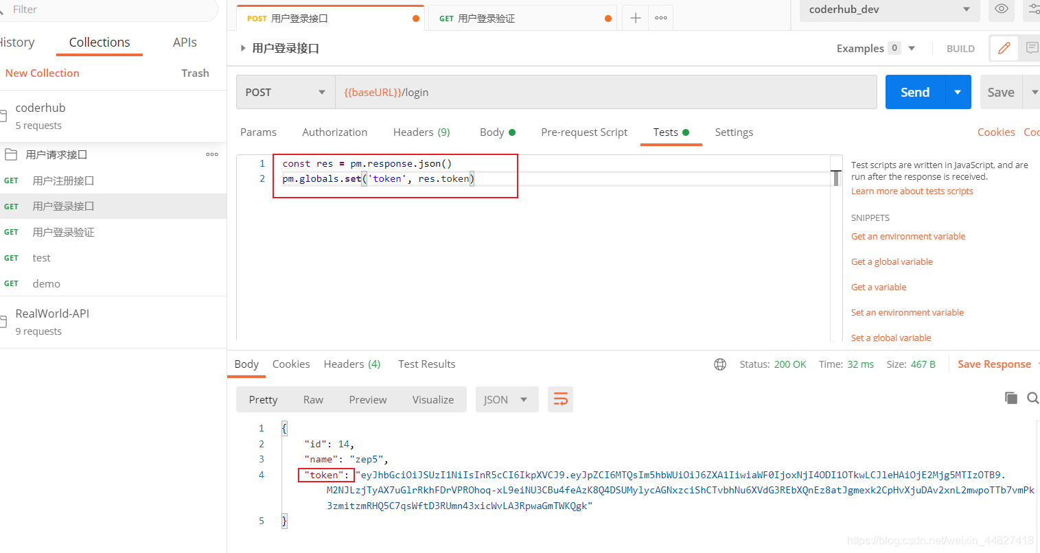Click the environment quick look eye icon
The image size is (1040, 553).
(x=1002, y=9)
